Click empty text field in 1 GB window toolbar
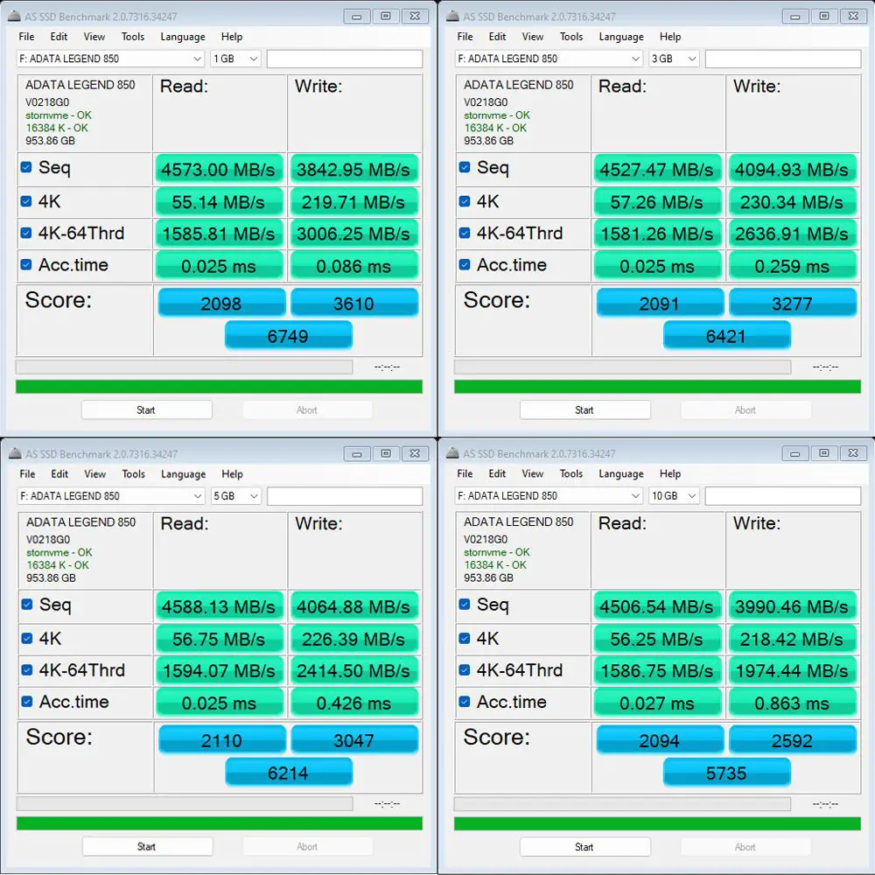This screenshot has width=875, height=875. point(344,59)
